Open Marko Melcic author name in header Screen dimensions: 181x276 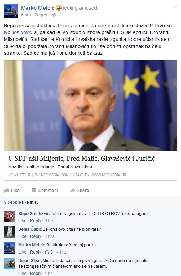(38, 8)
